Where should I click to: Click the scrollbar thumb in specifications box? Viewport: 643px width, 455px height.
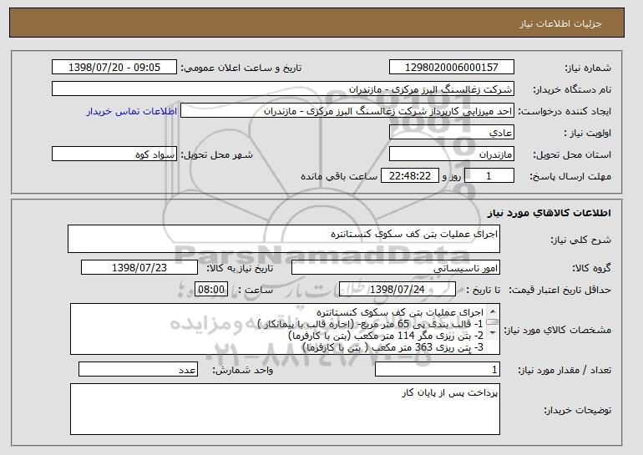(493, 322)
